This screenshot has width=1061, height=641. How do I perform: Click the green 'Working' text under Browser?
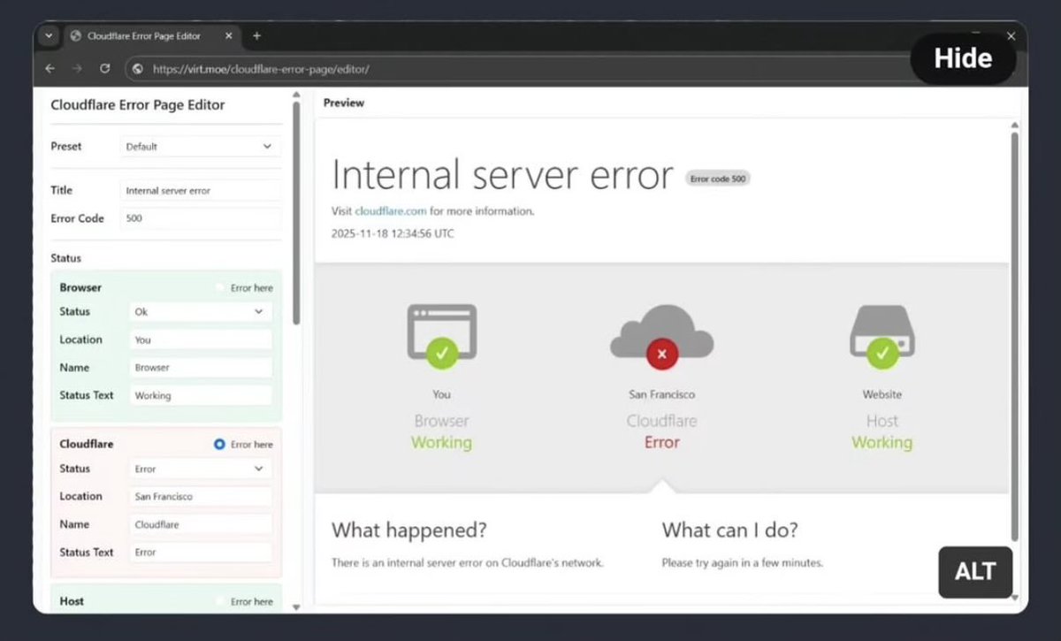441,442
